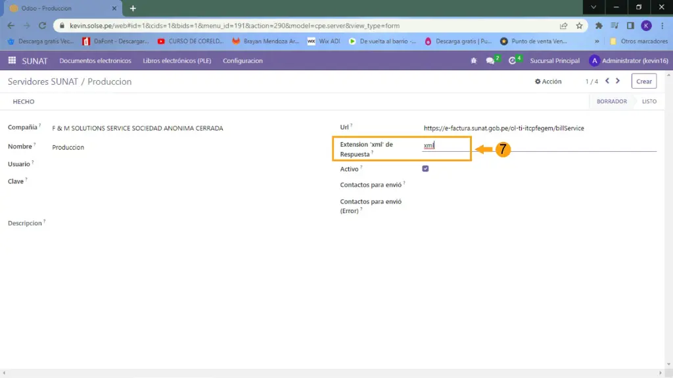Open the CURSO DE CORELD... bookmark
Viewport: 673px width, 378px height.
tap(191, 41)
